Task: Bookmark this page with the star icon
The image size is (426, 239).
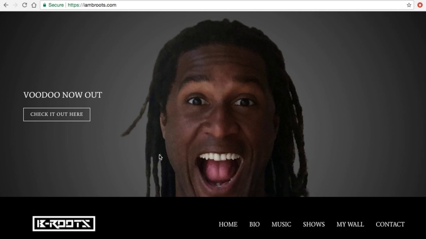Action: click(409, 5)
